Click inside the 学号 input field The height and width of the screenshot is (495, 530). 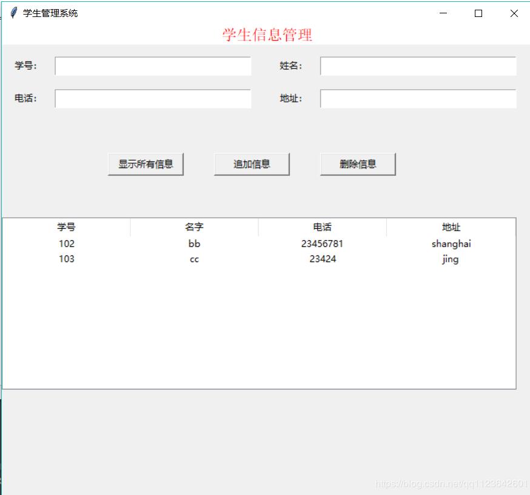point(152,66)
